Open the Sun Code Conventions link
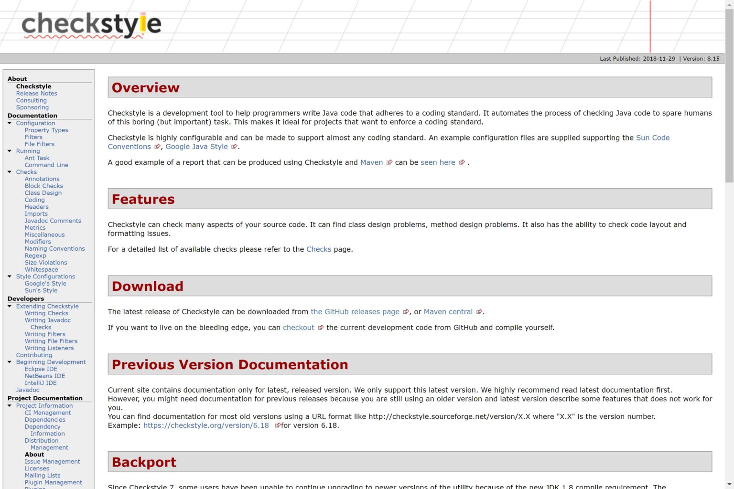The image size is (734, 489). click(x=652, y=138)
